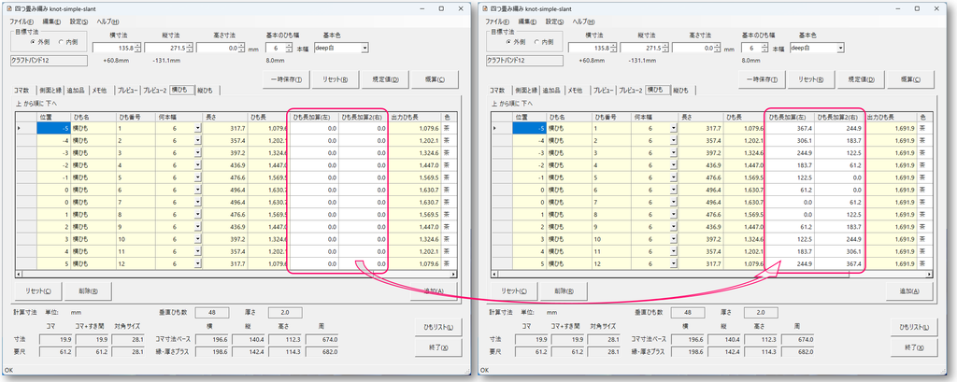This screenshot has height=382, width=957.
Task: Open ファイル menu in left window
Action: pos(21,21)
